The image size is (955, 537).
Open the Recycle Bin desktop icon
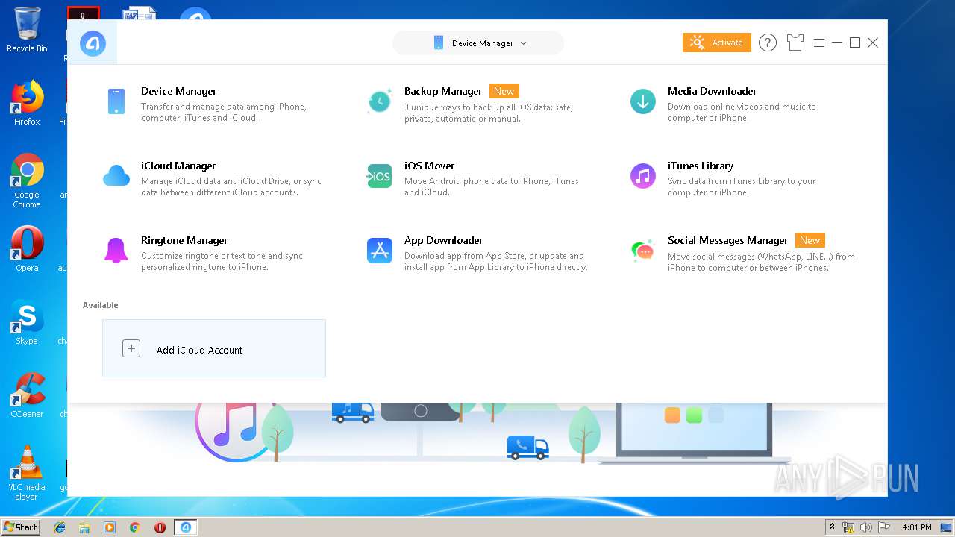pos(27,30)
